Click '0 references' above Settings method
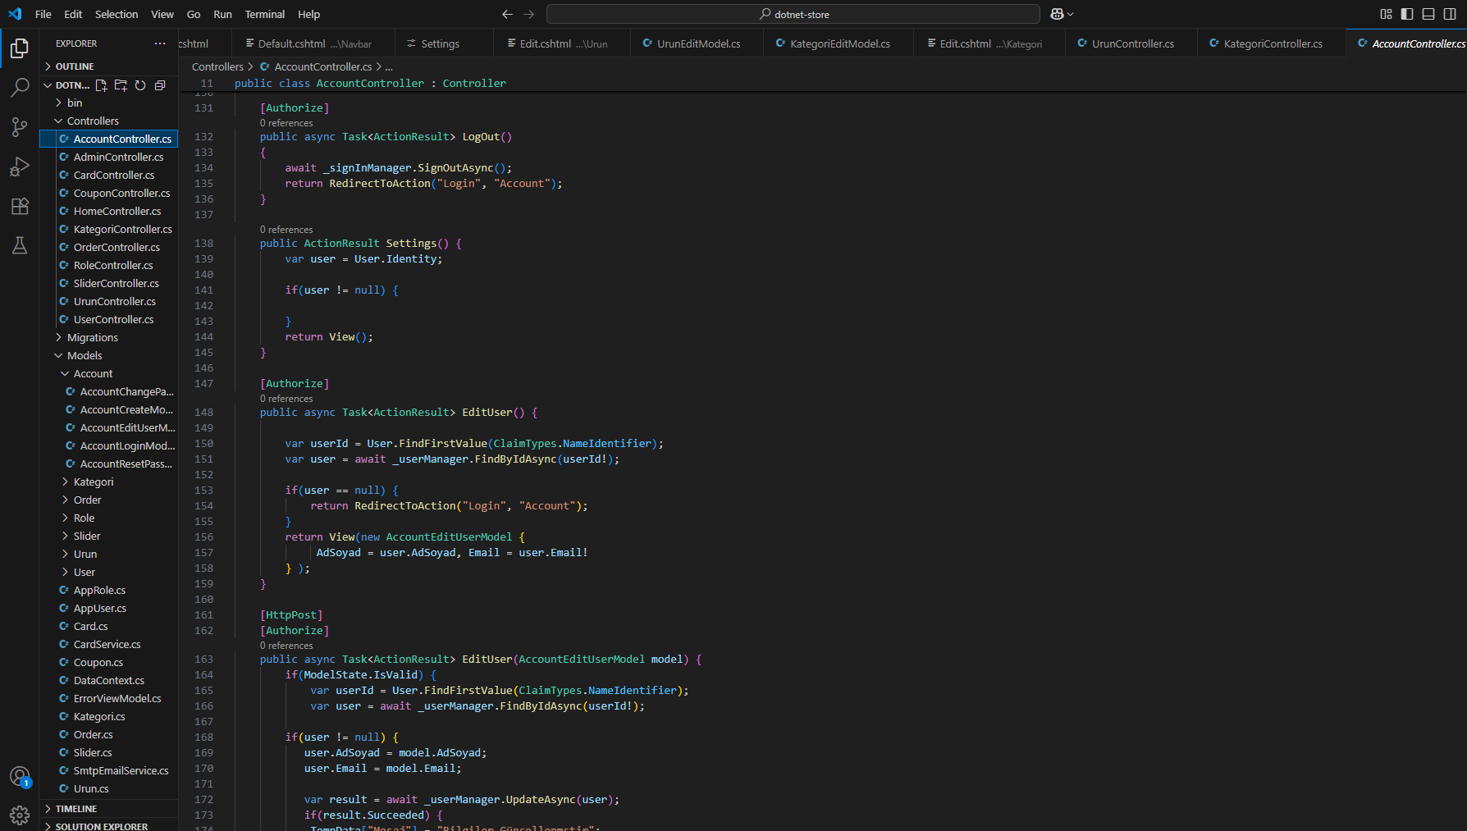1467x831 pixels. coord(286,230)
